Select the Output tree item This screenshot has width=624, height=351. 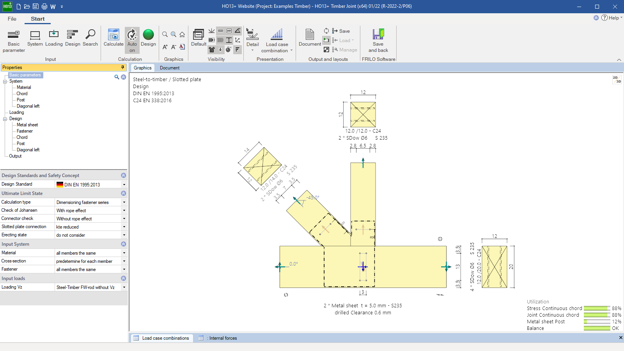[x=15, y=156]
